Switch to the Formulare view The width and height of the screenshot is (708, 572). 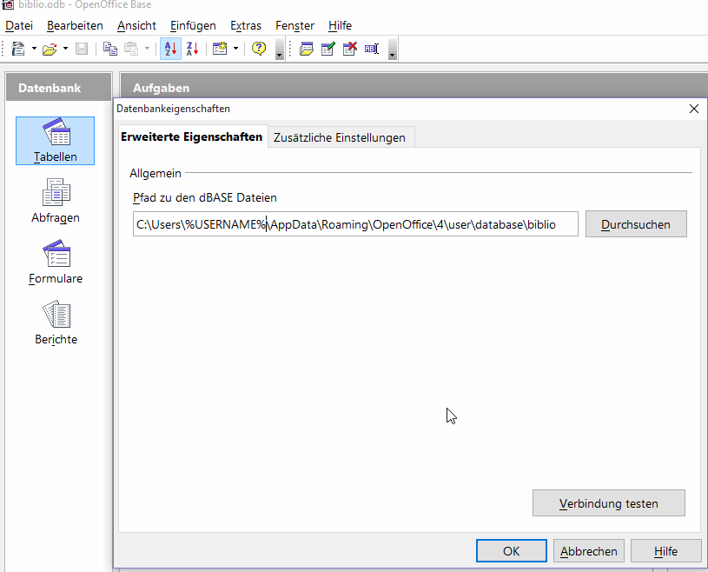click(x=55, y=263)
